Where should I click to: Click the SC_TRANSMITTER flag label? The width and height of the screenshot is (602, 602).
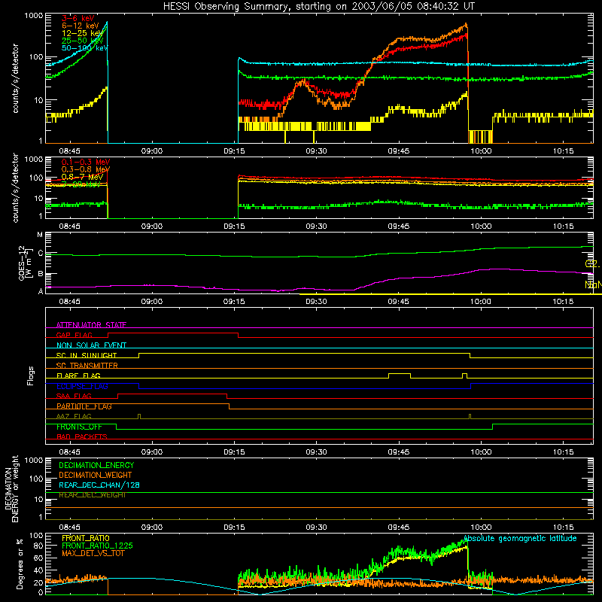pyautogui.click(x=87, y=366)
